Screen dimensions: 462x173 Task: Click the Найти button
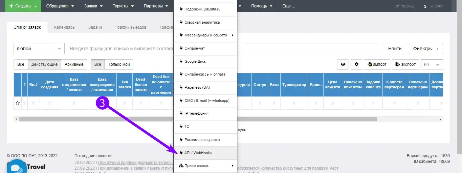(x=395, y=49)
